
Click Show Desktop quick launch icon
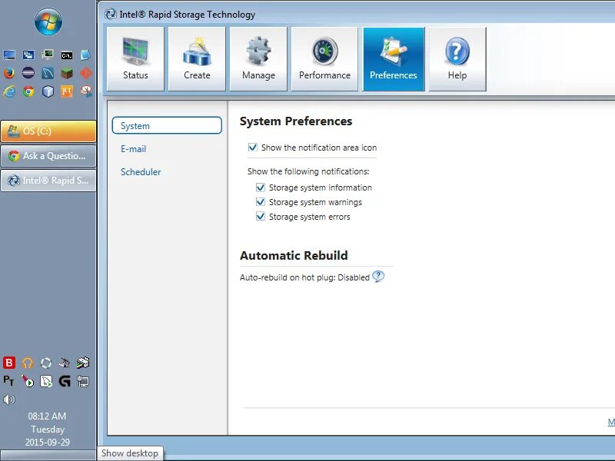coord(9,55)
